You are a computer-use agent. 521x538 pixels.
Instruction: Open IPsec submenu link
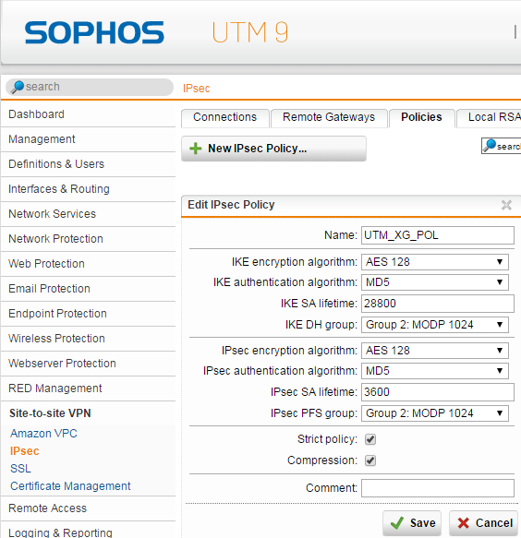24,451
